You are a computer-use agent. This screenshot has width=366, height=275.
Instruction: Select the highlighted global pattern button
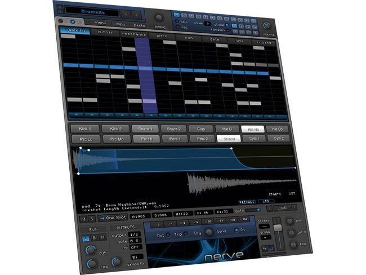click(234, 26)
